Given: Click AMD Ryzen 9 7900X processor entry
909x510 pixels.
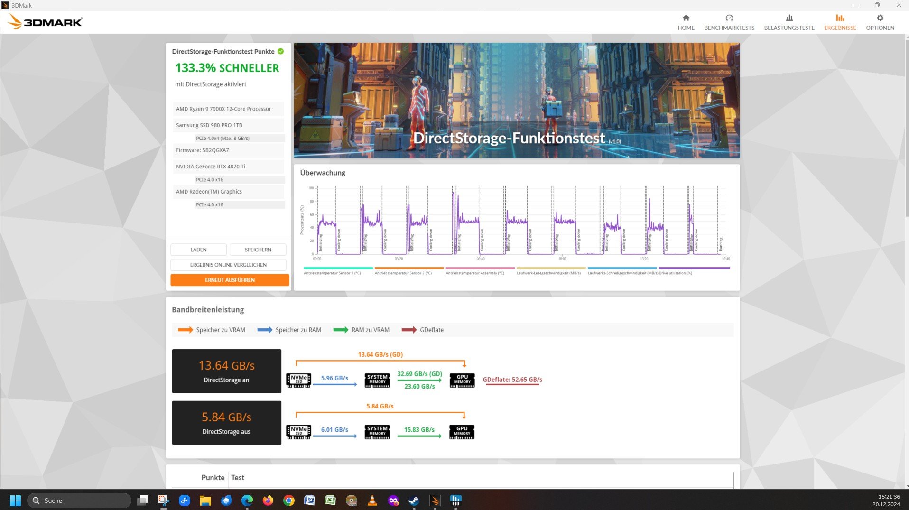Looking at the screenshot, I should coord(228,109).
